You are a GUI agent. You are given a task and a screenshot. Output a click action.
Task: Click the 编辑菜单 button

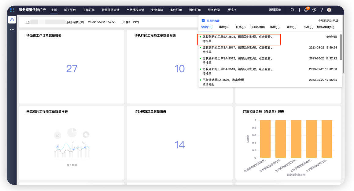pos(275,10)
